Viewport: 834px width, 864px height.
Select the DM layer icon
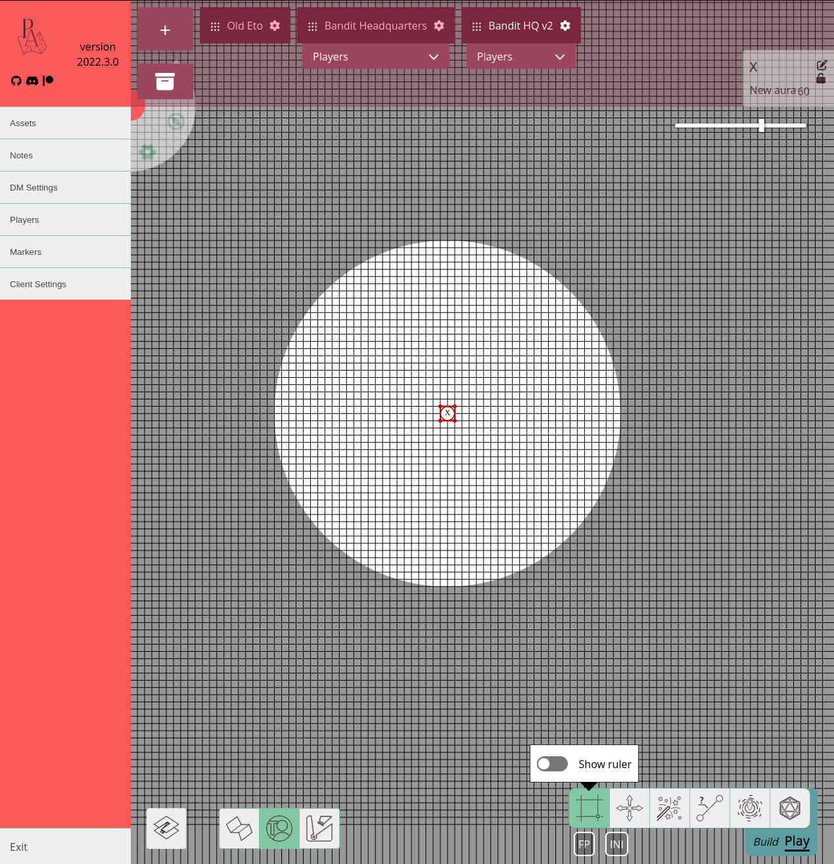(x=320, y=829)
